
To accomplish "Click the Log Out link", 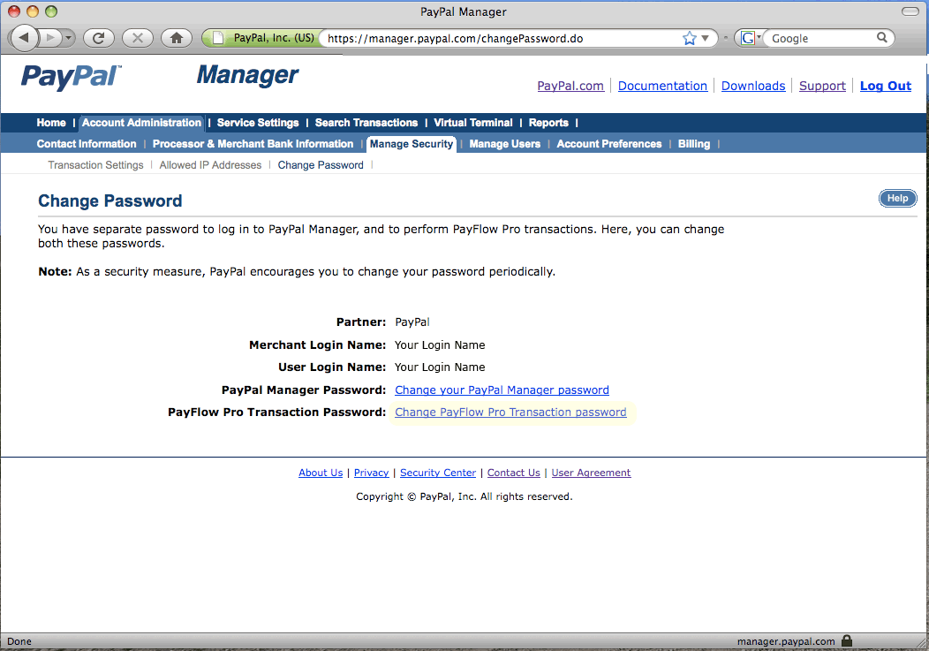I will (x=886, y=86).
